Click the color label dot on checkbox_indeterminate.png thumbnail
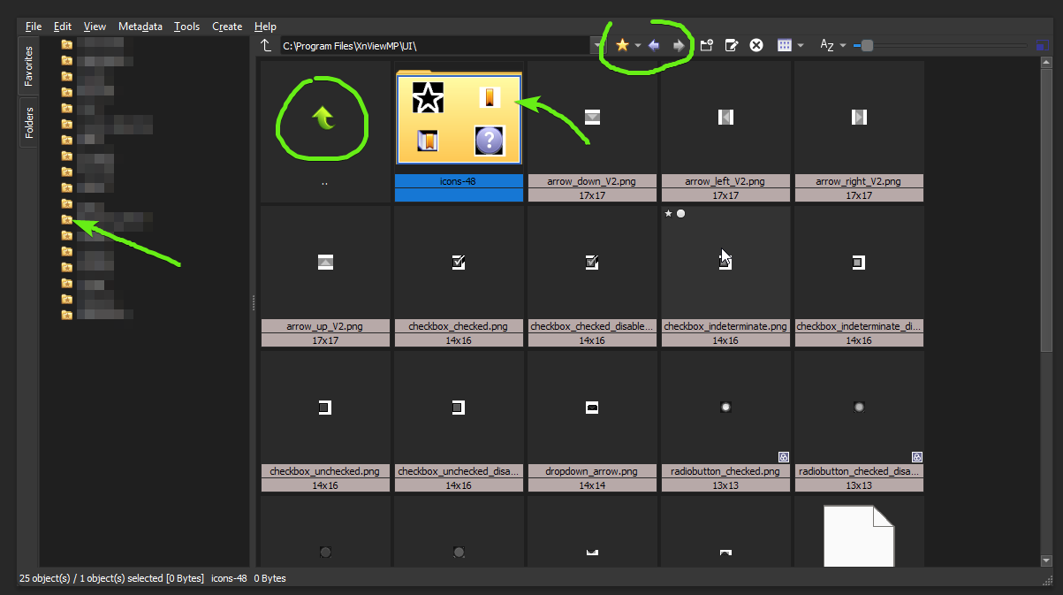The image size is (1063, 595). click(680, 213)
